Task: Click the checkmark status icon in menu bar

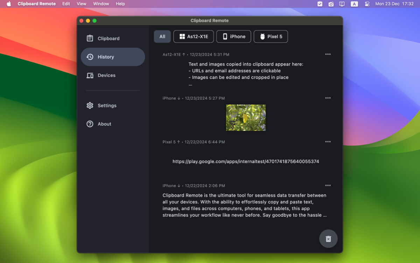Action: click(x=320, y=4)
